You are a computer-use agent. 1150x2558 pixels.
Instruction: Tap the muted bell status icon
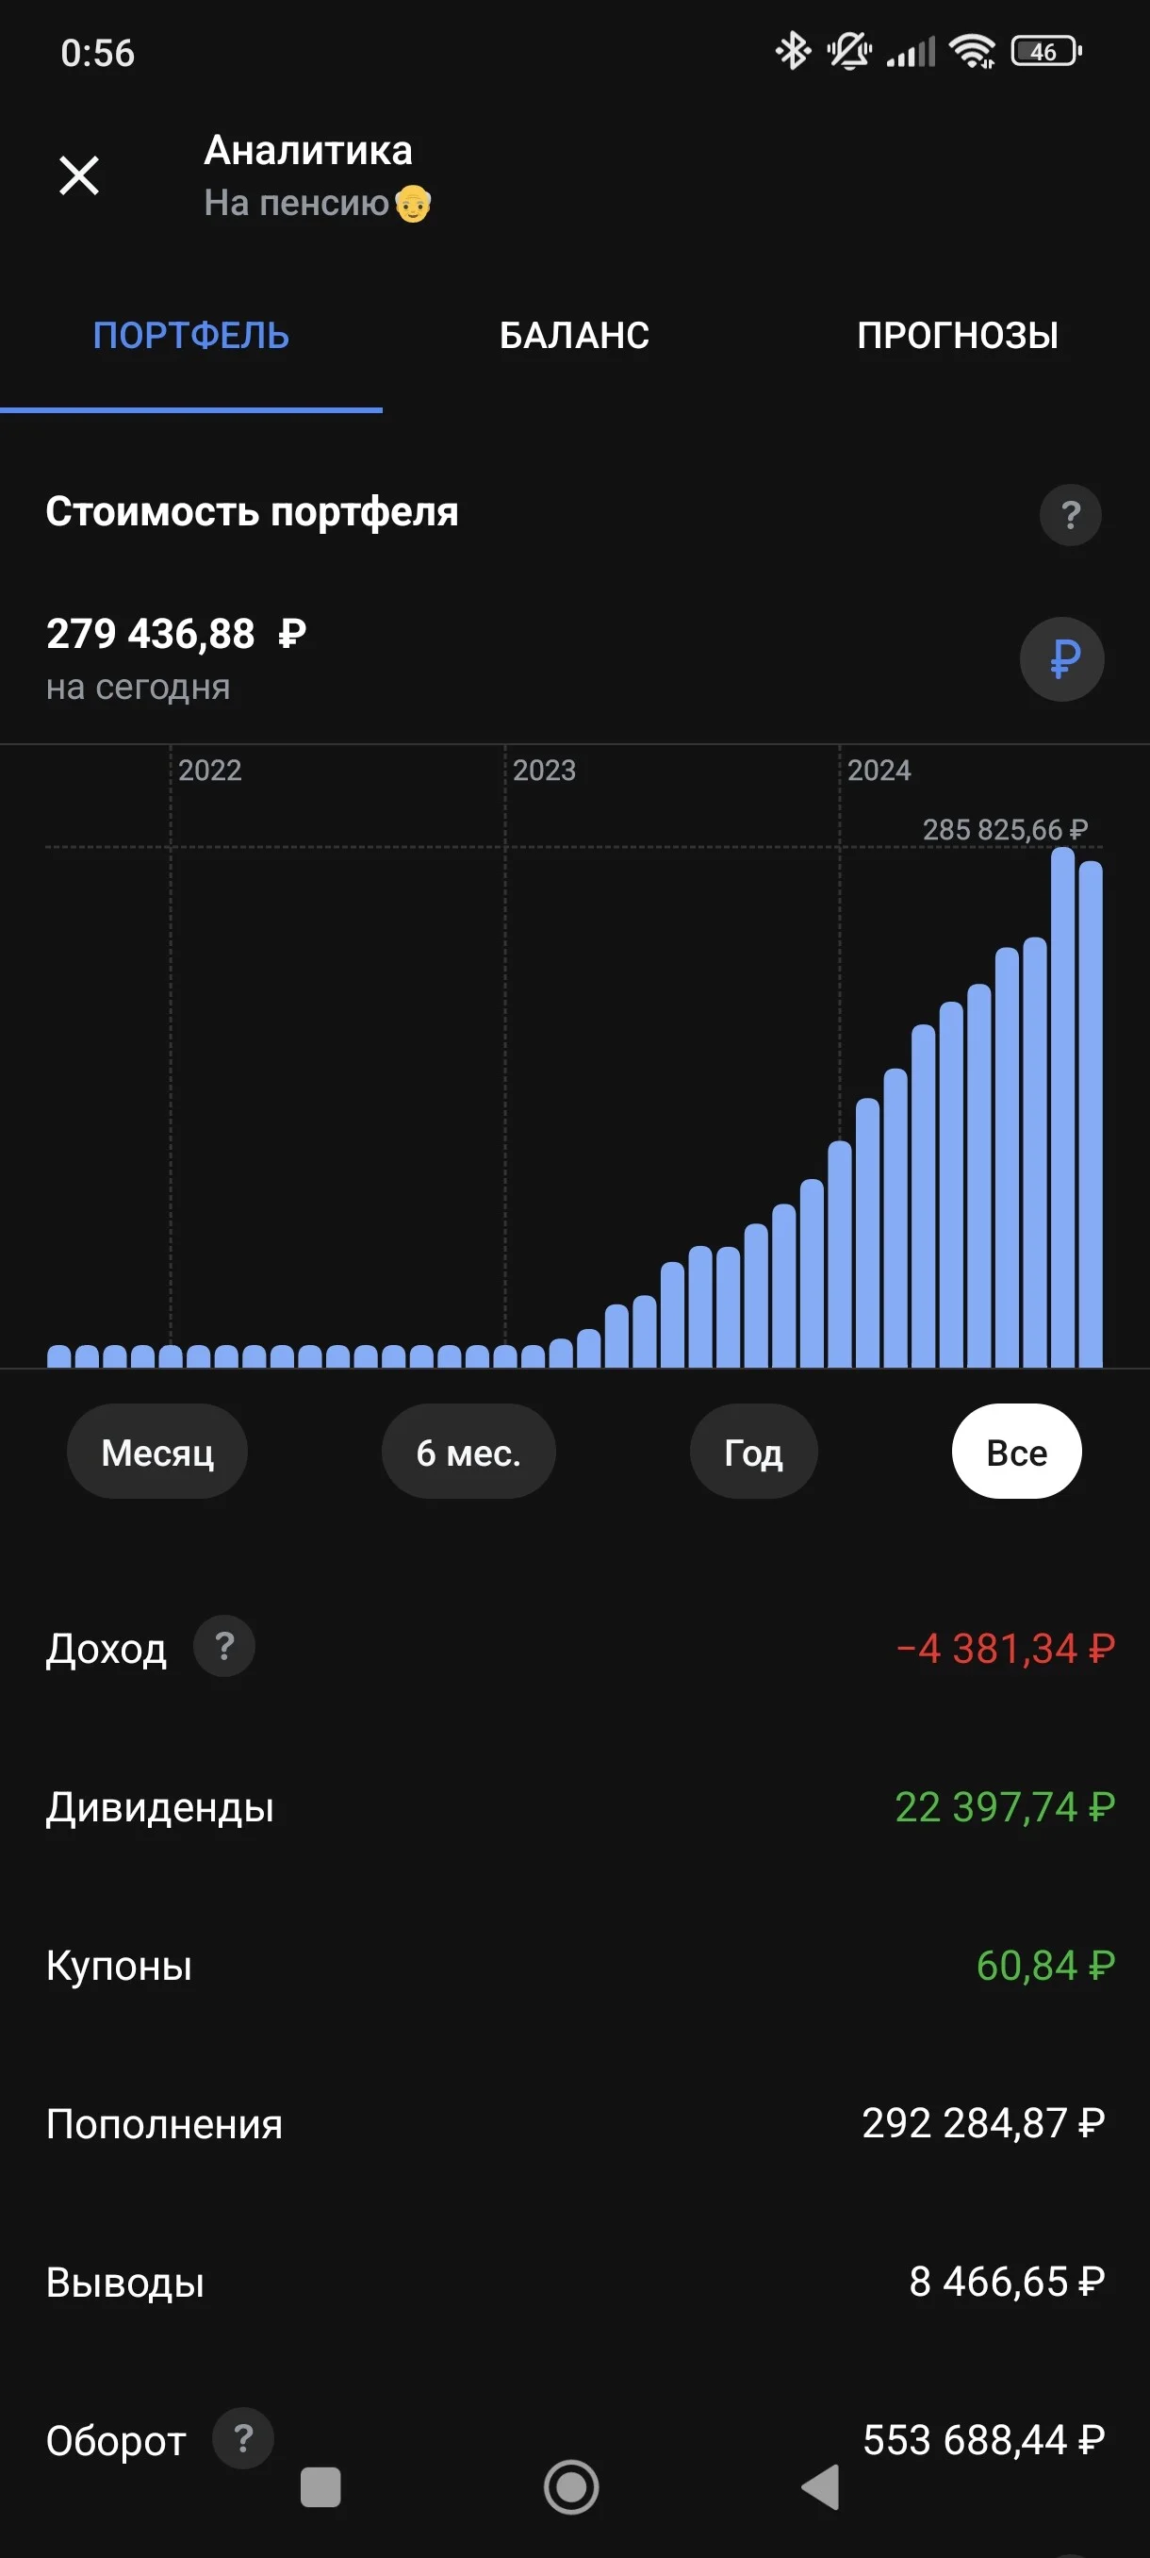point(849,51)
